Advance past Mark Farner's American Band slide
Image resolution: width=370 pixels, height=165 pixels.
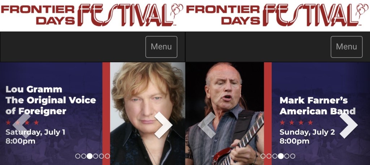click(x=349, y=125)
